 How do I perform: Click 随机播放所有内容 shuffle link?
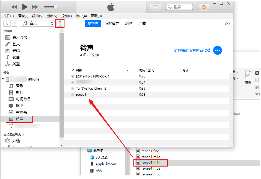[x=192, y=50]
